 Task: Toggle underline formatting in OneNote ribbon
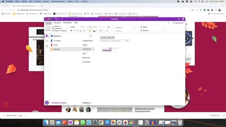(77, 31)
